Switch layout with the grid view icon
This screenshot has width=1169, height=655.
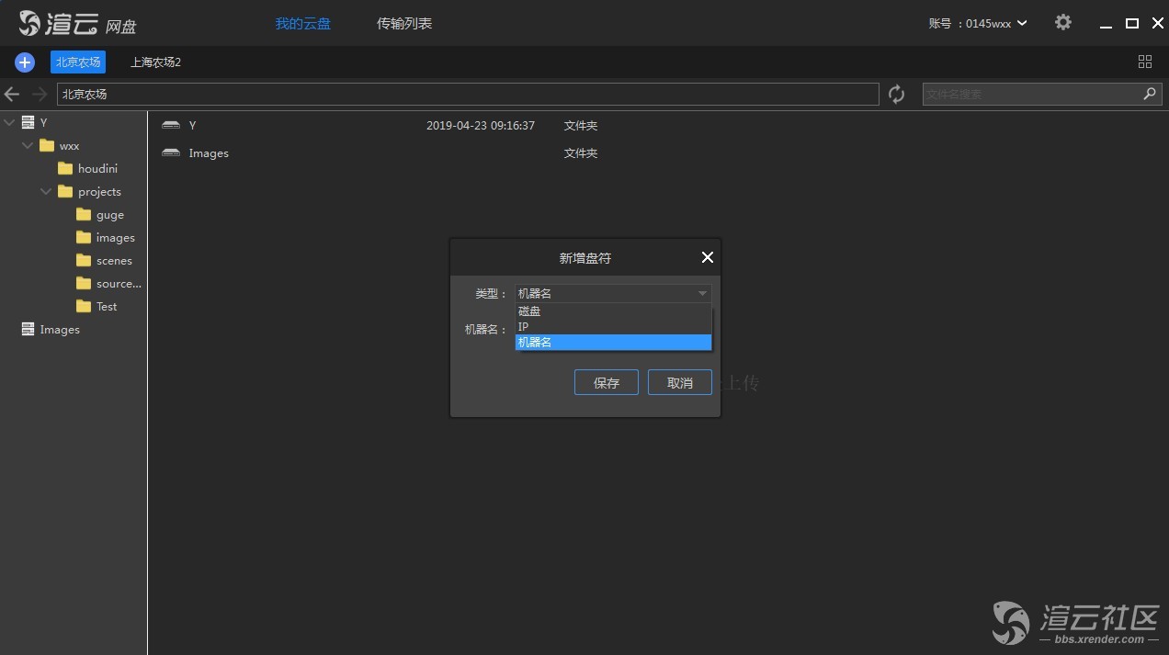[x=1145, y=62]
